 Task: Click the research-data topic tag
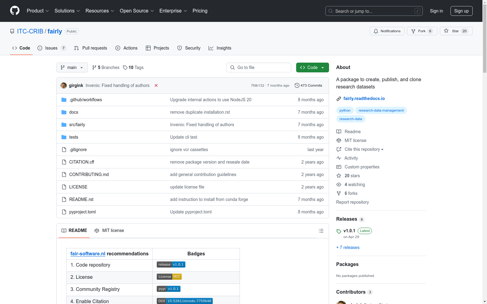(351, 119)
